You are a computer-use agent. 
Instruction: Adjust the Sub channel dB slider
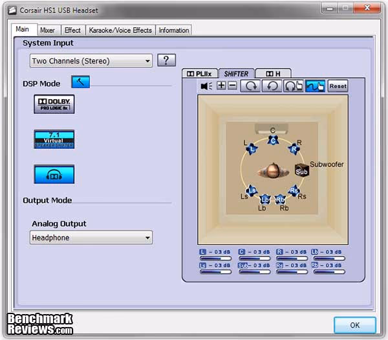pyautogui.click(x=254, y=272)
